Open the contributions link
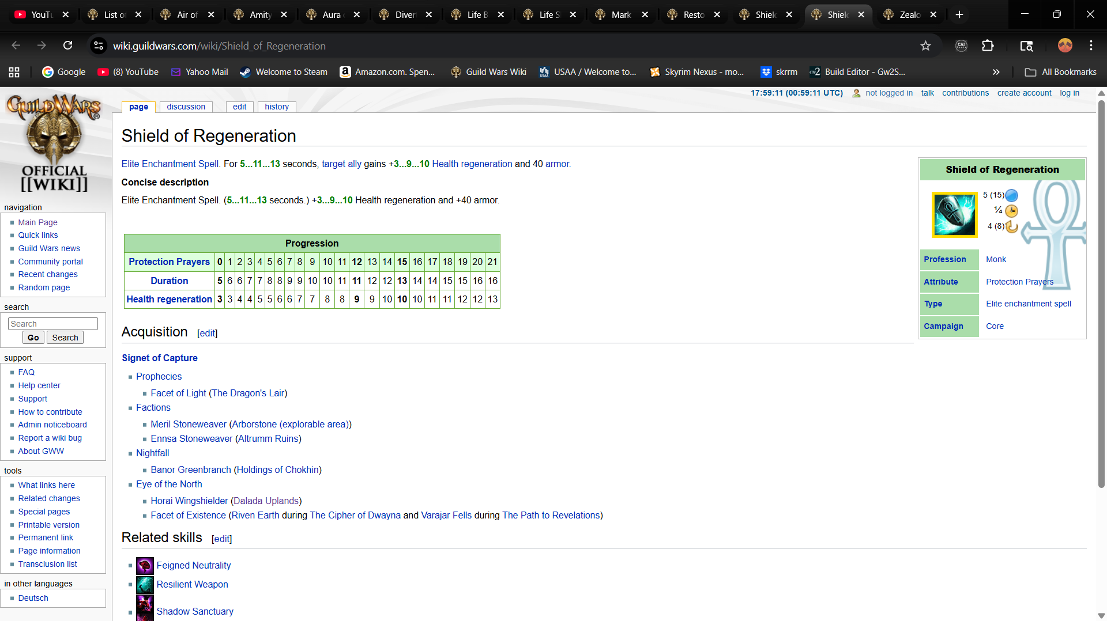 [965, 93]
